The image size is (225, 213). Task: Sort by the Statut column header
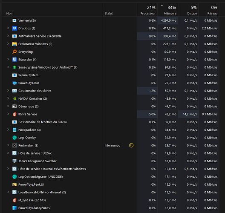[x=109, y=13]
